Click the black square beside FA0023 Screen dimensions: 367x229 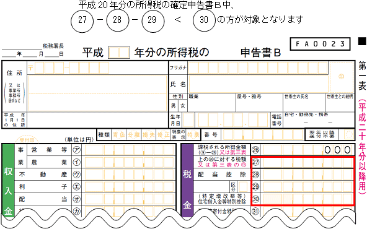[362, 41]
